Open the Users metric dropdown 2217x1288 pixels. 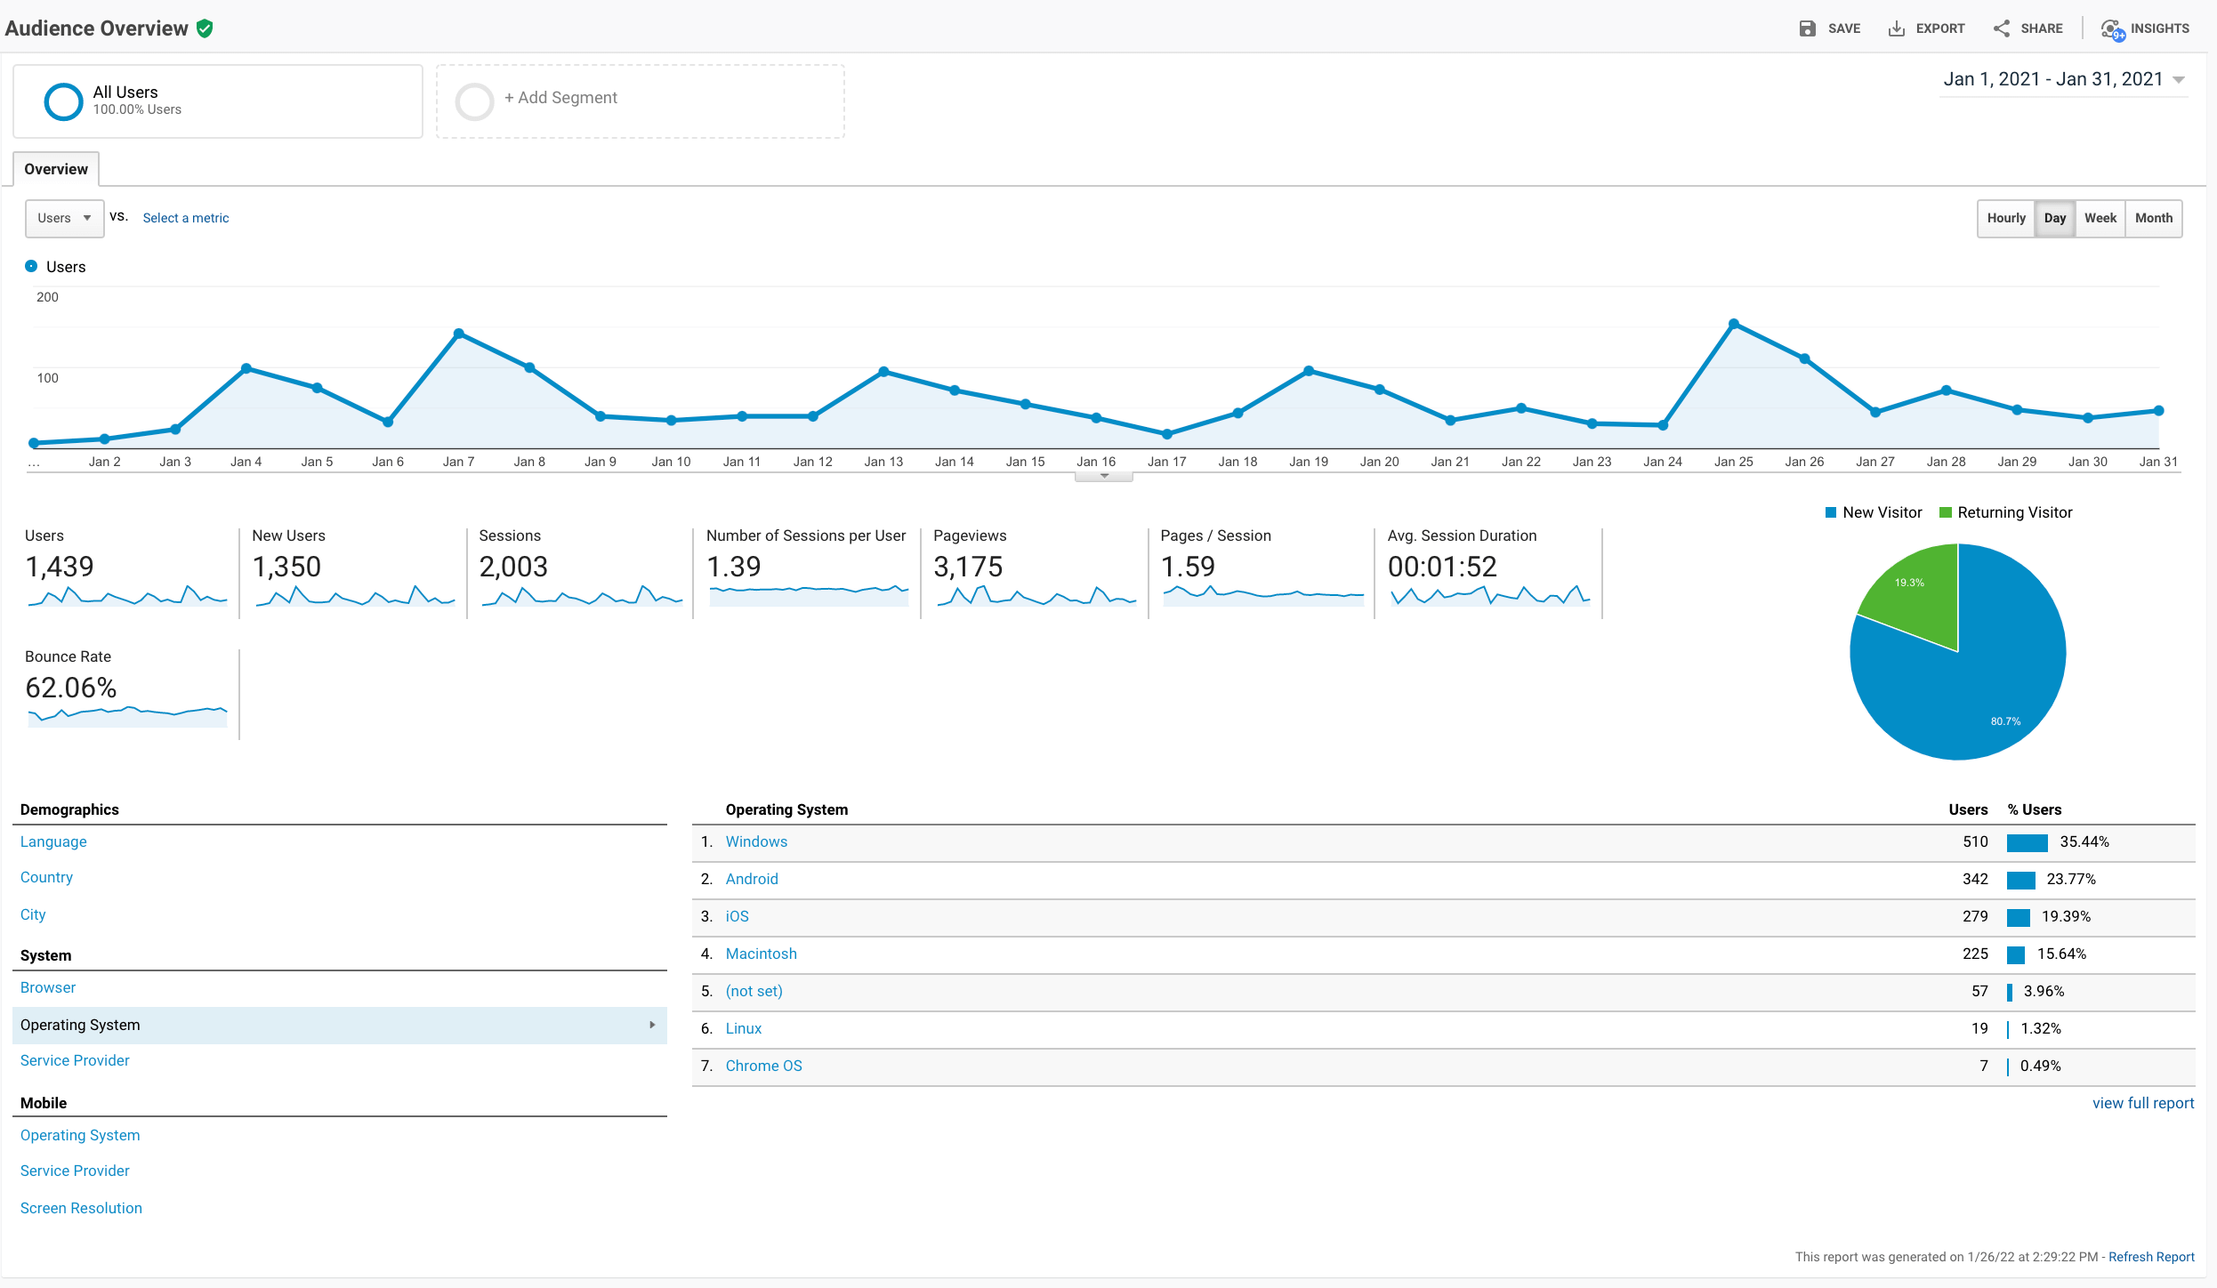[63, 218]
